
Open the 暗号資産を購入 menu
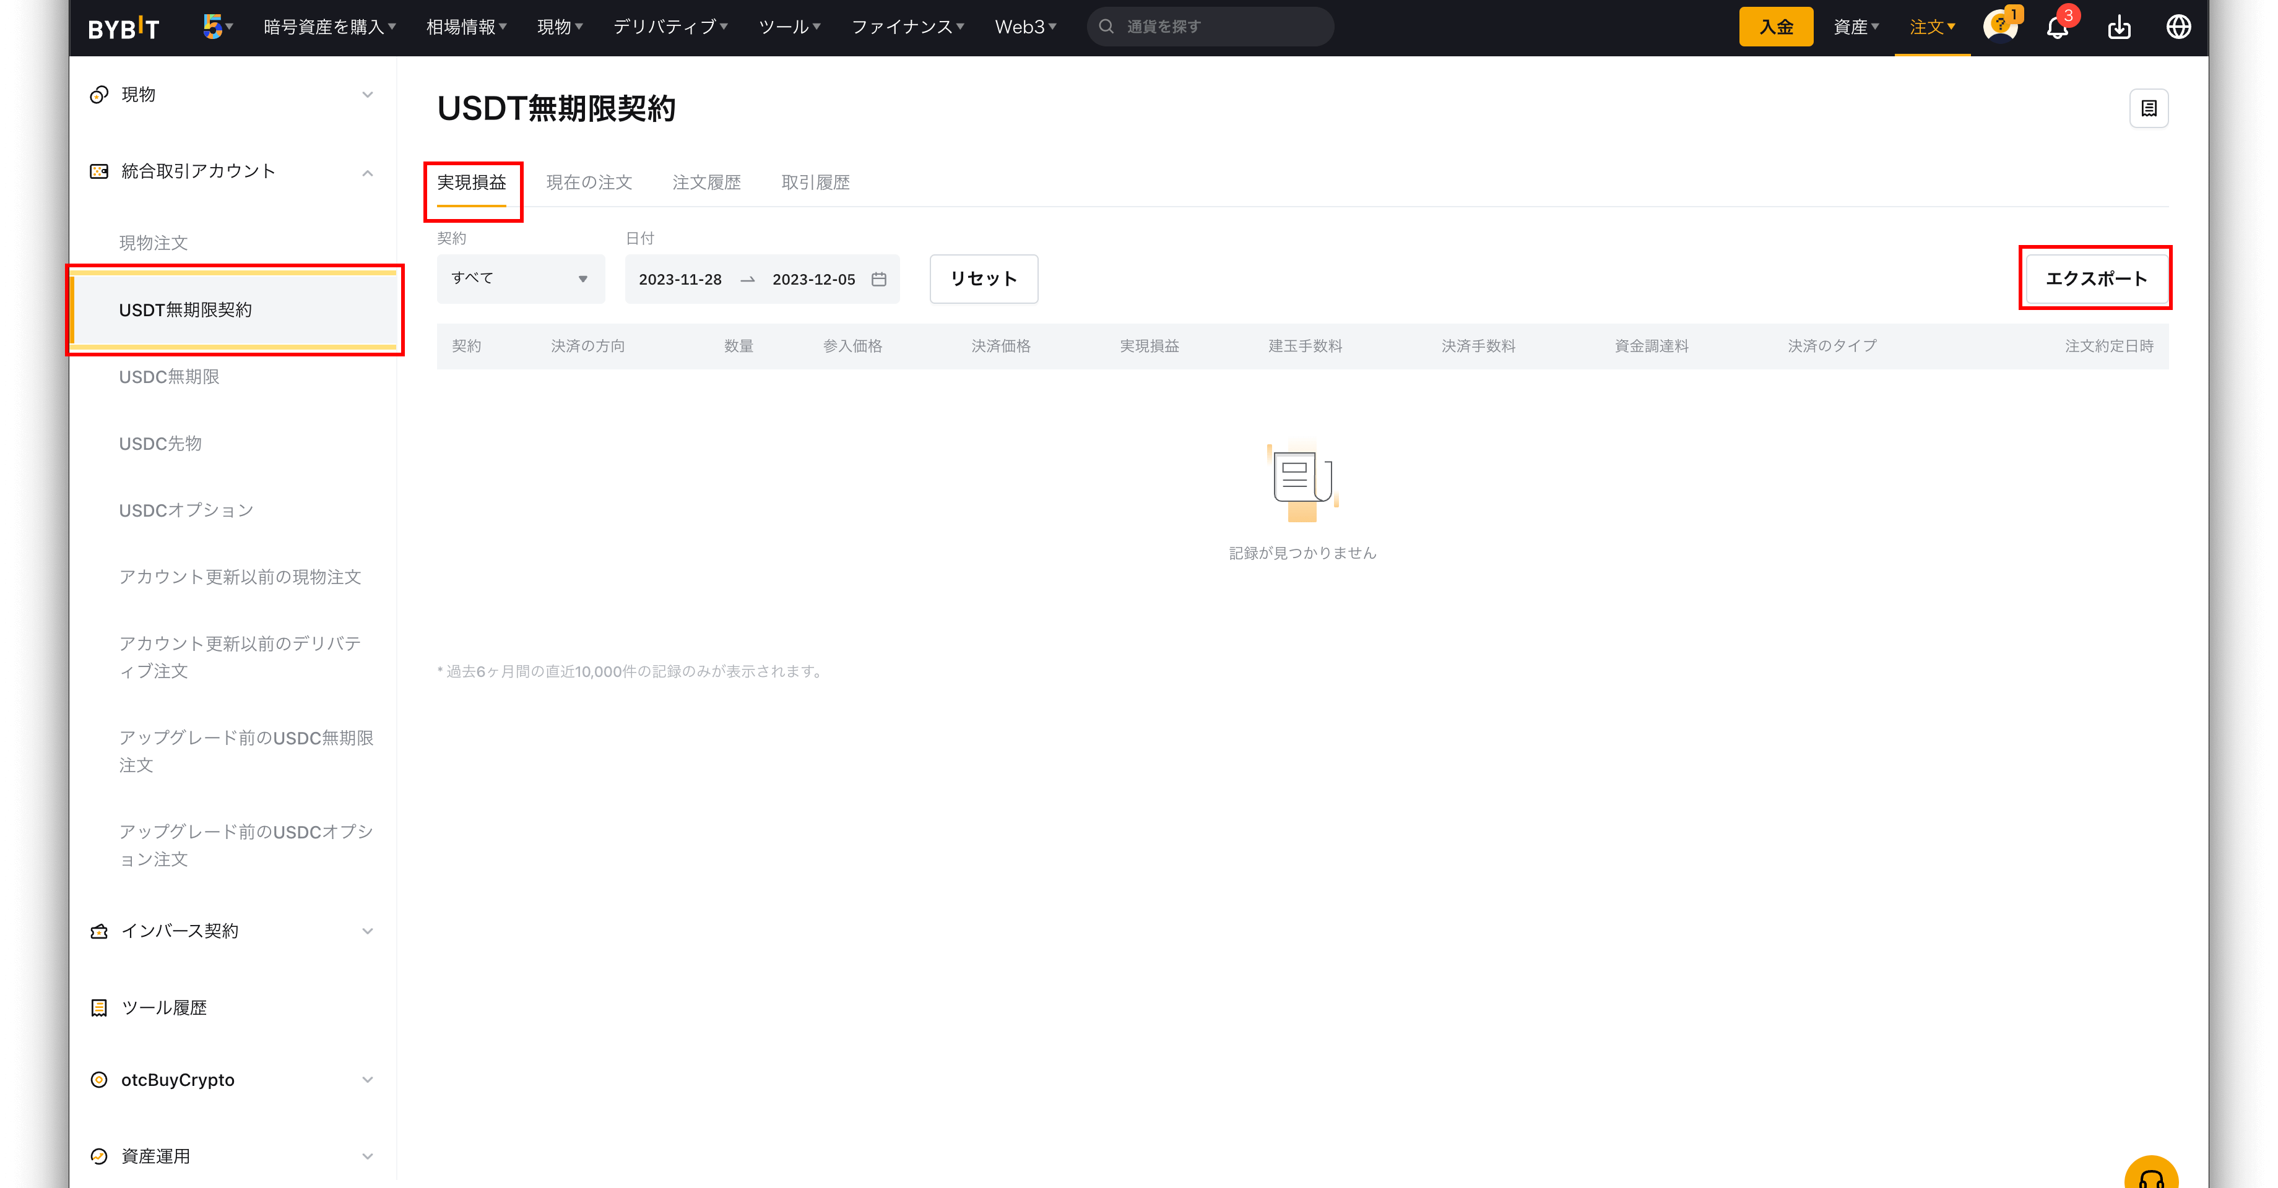tap(330, 27)
